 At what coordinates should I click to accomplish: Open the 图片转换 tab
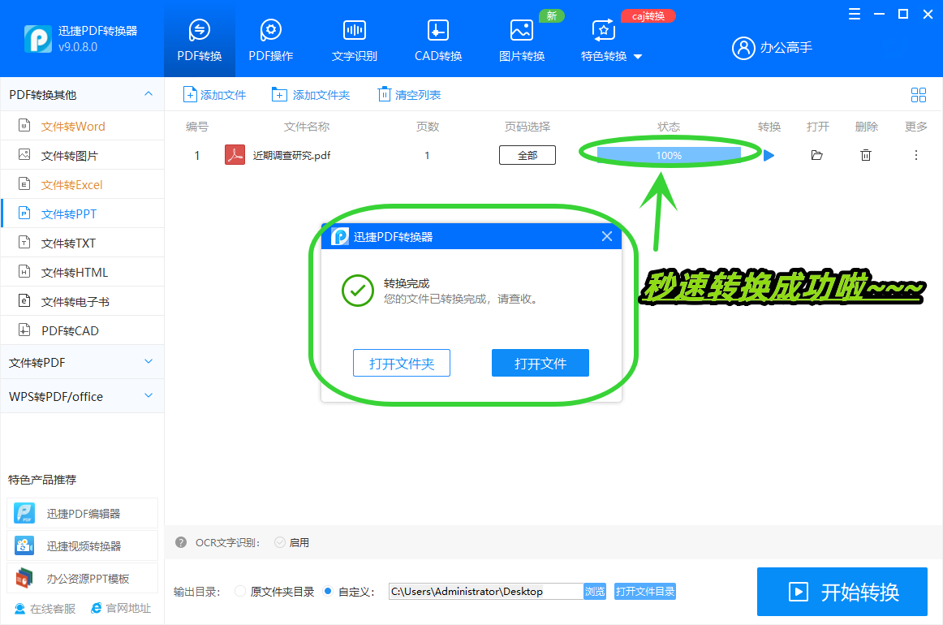pyautogui.click(x=522, y=40)
